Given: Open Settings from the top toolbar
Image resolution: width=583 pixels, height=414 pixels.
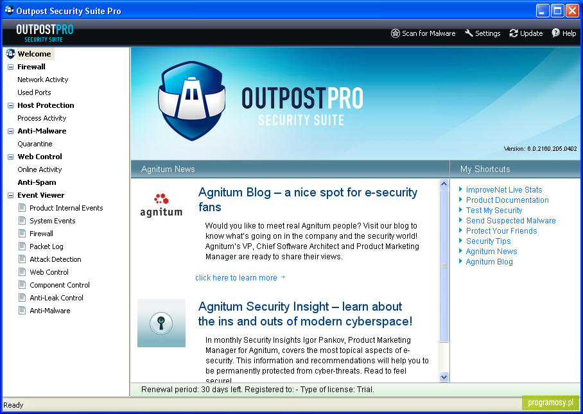Looking at the screenshot, I should tap(483, 33).
